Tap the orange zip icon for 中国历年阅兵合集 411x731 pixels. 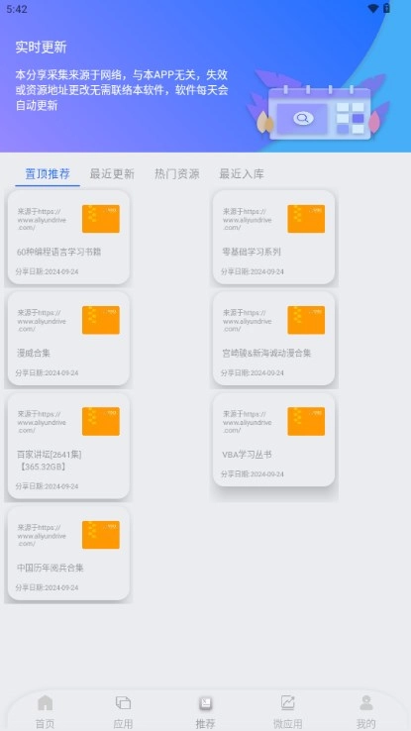coord(101,535)
